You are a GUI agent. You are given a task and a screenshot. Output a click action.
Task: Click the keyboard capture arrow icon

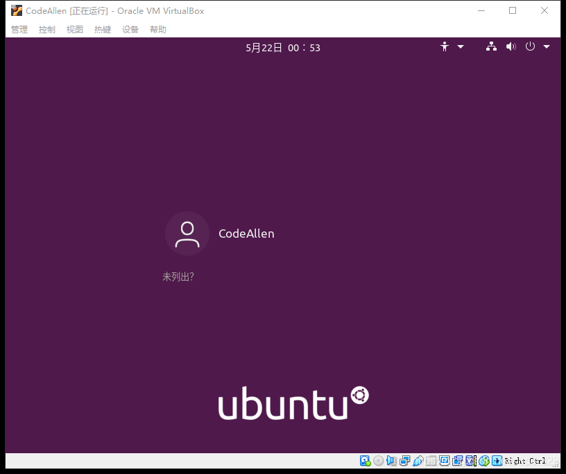(x=497, y=461)
